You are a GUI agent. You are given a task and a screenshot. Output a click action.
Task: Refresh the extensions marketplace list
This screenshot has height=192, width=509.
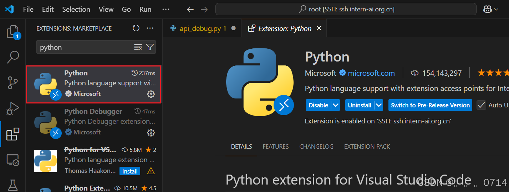[x=136, y=28]
